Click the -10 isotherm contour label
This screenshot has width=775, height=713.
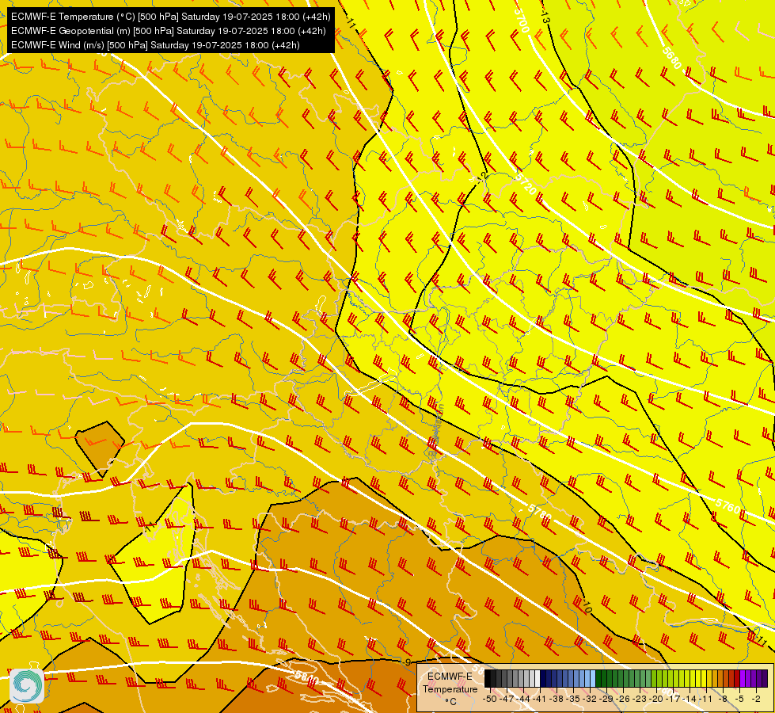[x=587, y=607]
